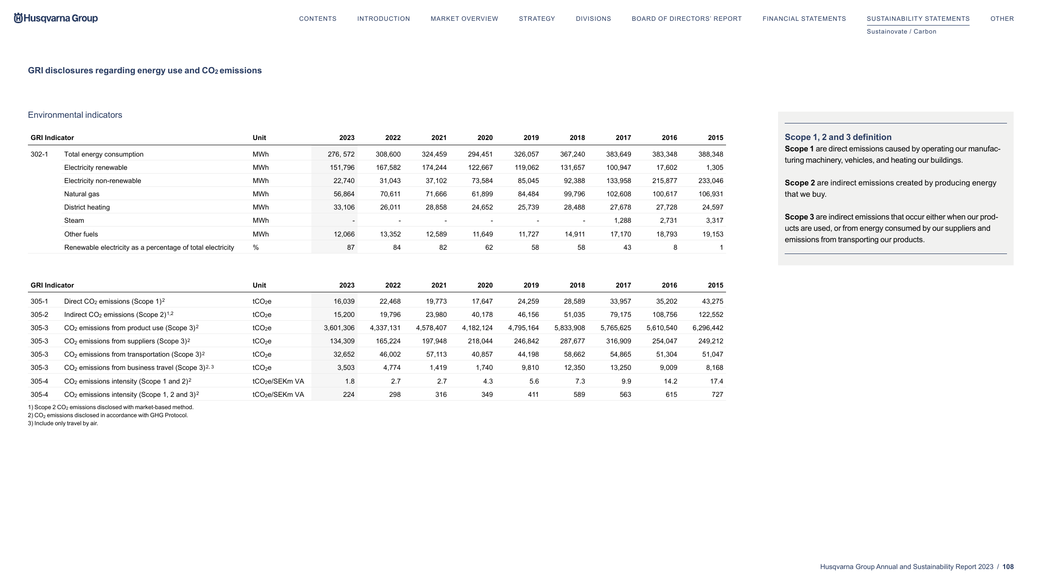
Task: Select the 224 intensity value for 2023
Action: (x=349, y=394)
